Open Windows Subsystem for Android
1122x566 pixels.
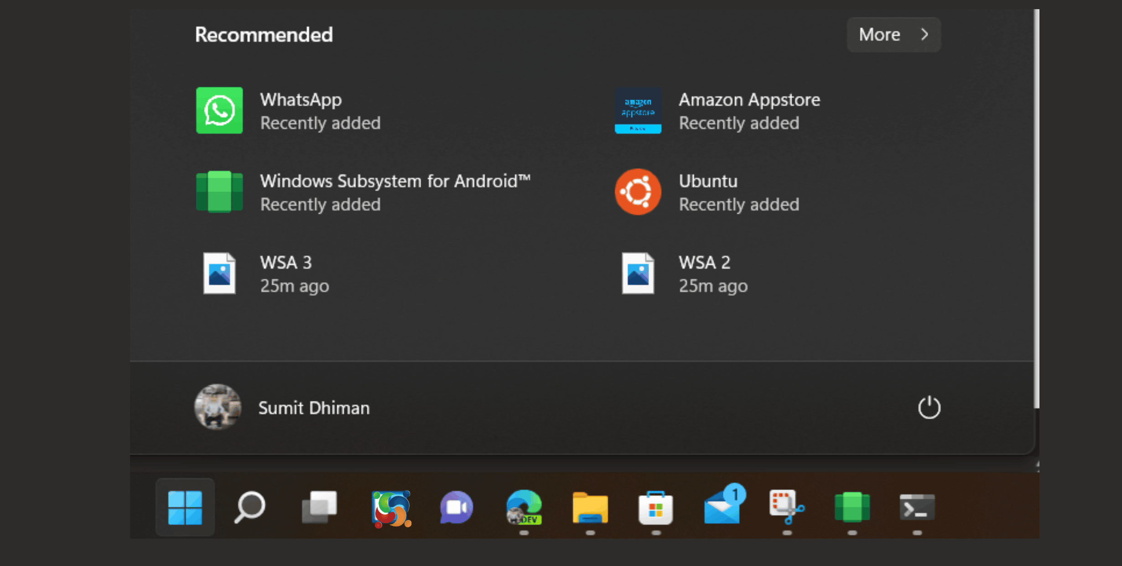pos(364,192)
